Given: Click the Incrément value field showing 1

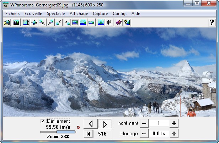Looking at the screenshot, I should coord(159,123).
